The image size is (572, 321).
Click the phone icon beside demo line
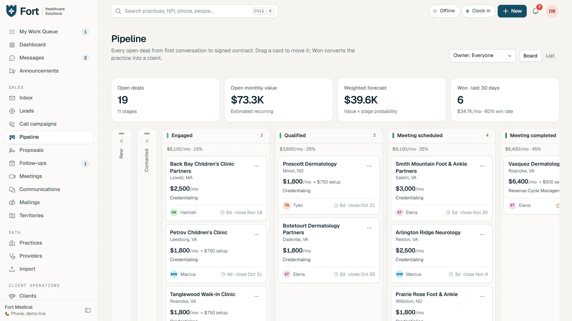tap(7, 314)
